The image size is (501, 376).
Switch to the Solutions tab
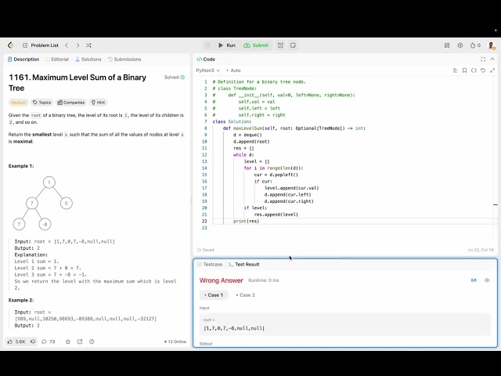[88, 59]
